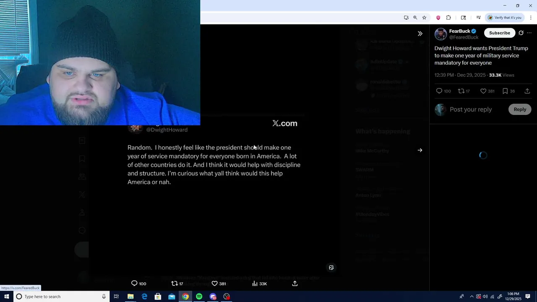
Task: Open Chrome three-dot menu
Action: 531,18
